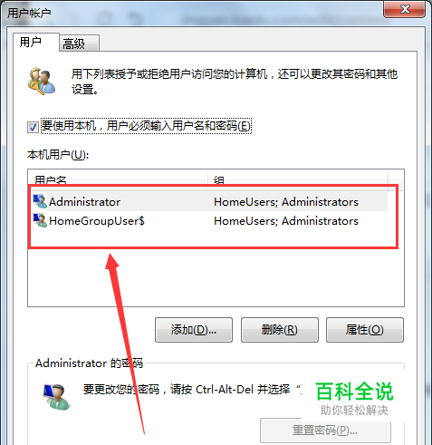Click Administrator's HomeUsers; Administrators group text
The width and height of the screenshot is (432, 445).
[x=286, y=202]
